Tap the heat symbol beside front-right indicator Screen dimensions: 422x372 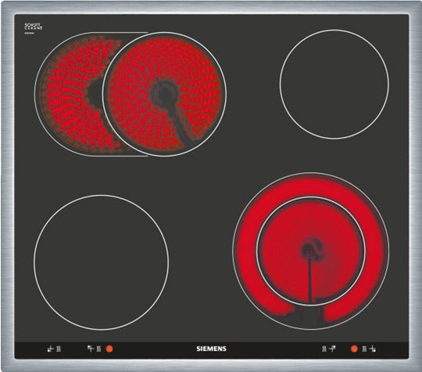364,349
